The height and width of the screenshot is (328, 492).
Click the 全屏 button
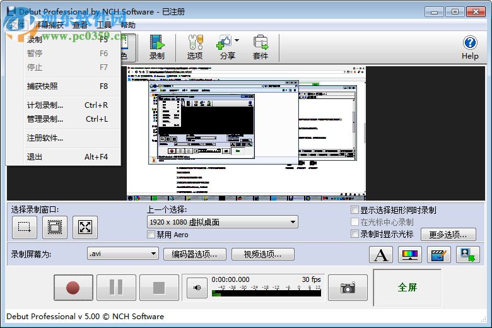(407, 288)
